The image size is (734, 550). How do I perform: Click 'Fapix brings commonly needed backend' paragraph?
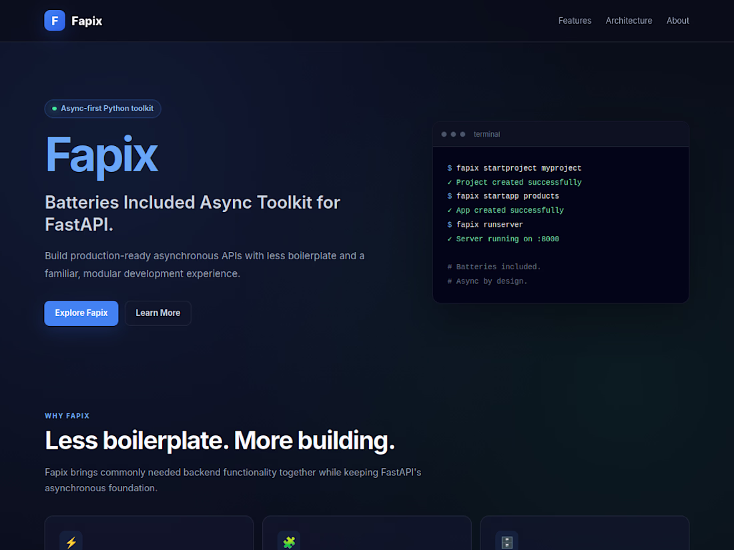pyautogui.click(x=233, y=480)
